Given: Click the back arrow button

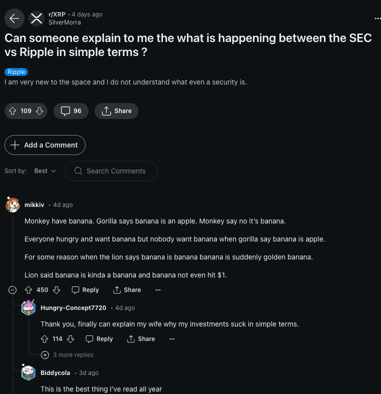Looking at the screenshot, I should (14, 18).
